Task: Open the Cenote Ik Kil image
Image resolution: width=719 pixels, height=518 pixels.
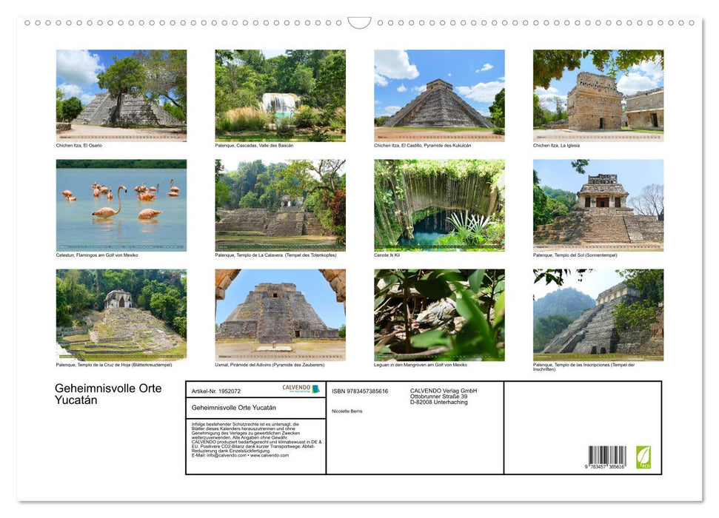Action: click(438, 205)
